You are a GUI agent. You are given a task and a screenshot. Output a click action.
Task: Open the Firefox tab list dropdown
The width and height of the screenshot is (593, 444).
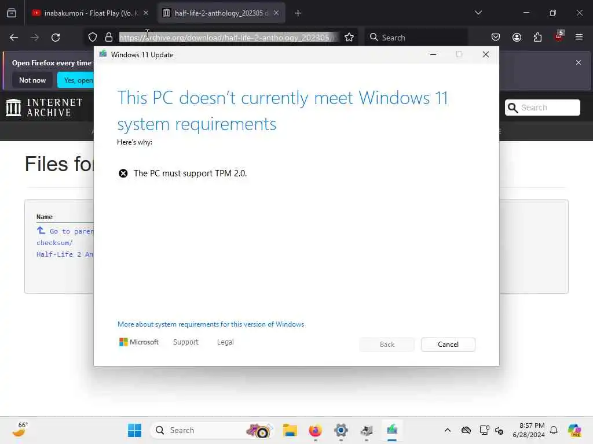point(478,13)
